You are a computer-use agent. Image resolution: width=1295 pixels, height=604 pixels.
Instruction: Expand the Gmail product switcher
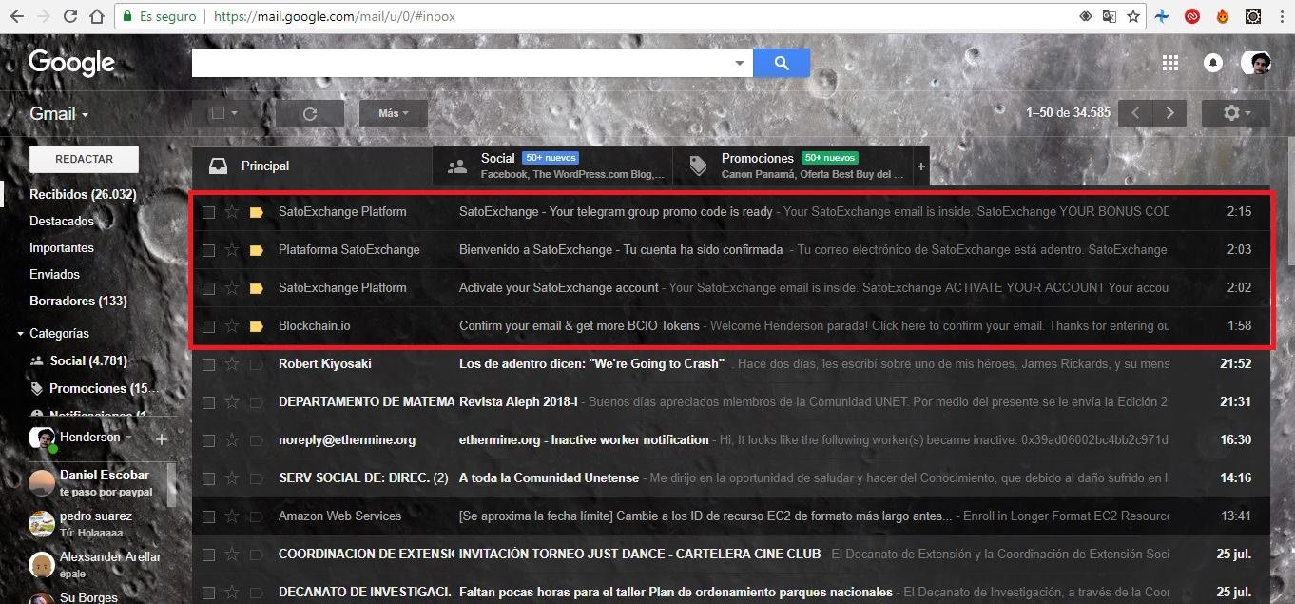[x=59, y=114]
